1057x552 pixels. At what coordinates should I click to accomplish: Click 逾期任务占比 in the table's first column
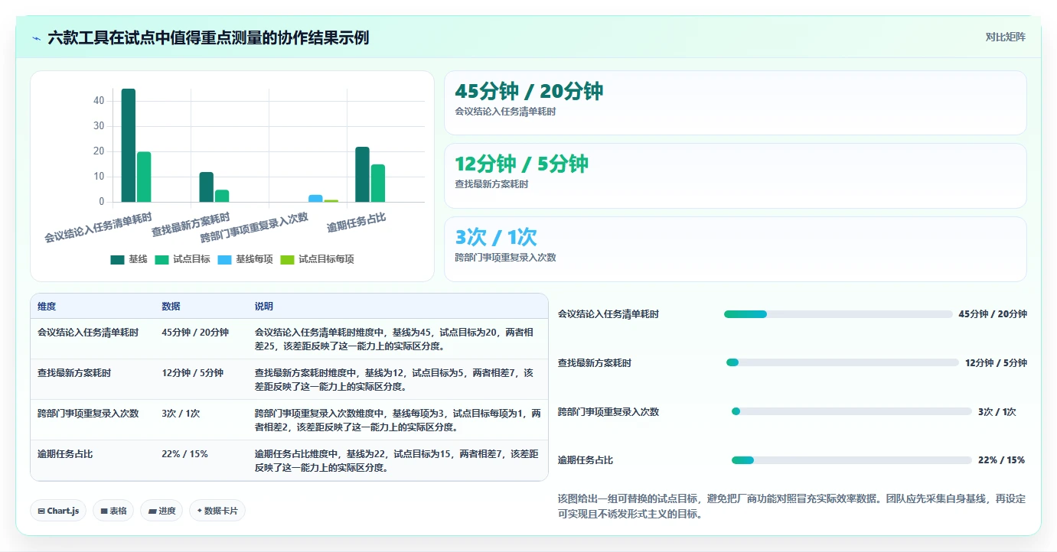[x=65, y=454]
